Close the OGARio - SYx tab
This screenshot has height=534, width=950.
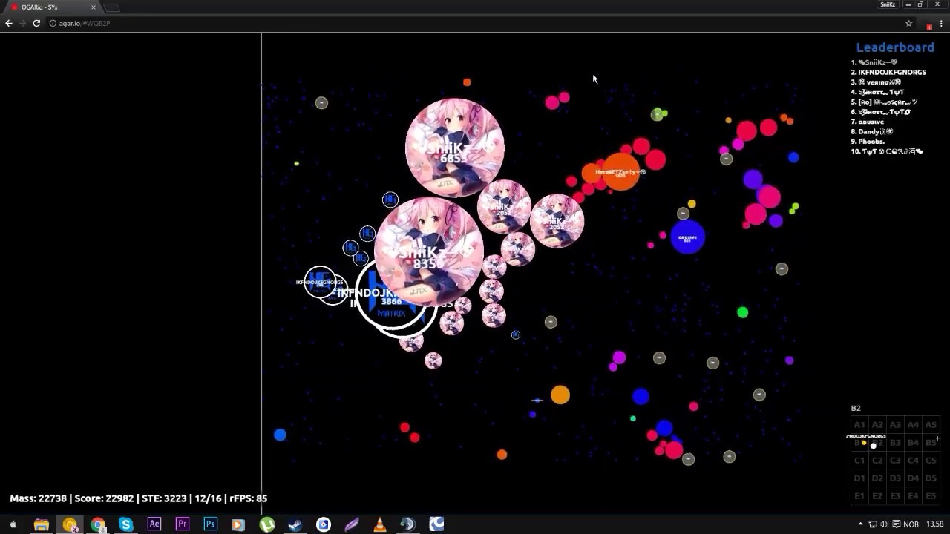pyautogui.click(x=94, y=7)
